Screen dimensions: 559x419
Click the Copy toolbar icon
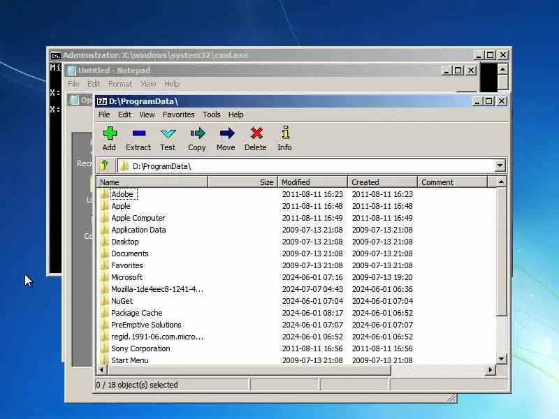(x=198, y=133)
